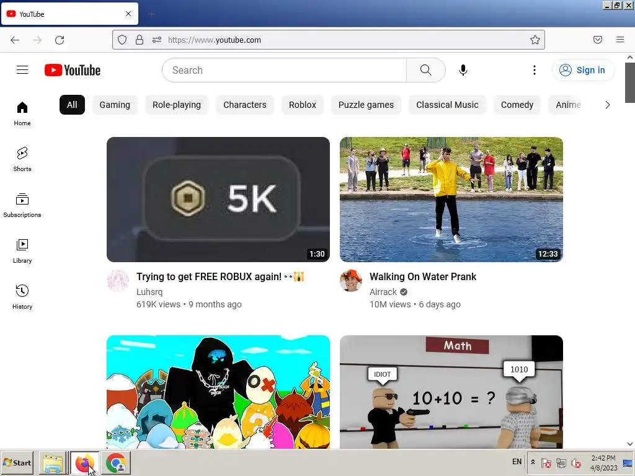Click the YouTube logo
The height and width of the screenshot is (476, 635).
point(73,70)
